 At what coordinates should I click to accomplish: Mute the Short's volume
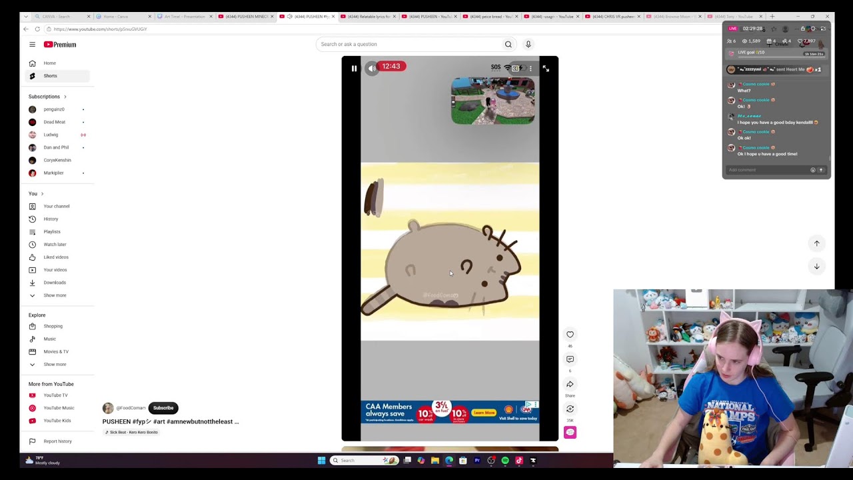coord(372,68)
